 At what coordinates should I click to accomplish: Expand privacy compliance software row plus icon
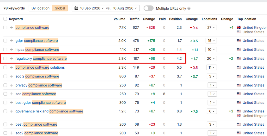[11, 85]
